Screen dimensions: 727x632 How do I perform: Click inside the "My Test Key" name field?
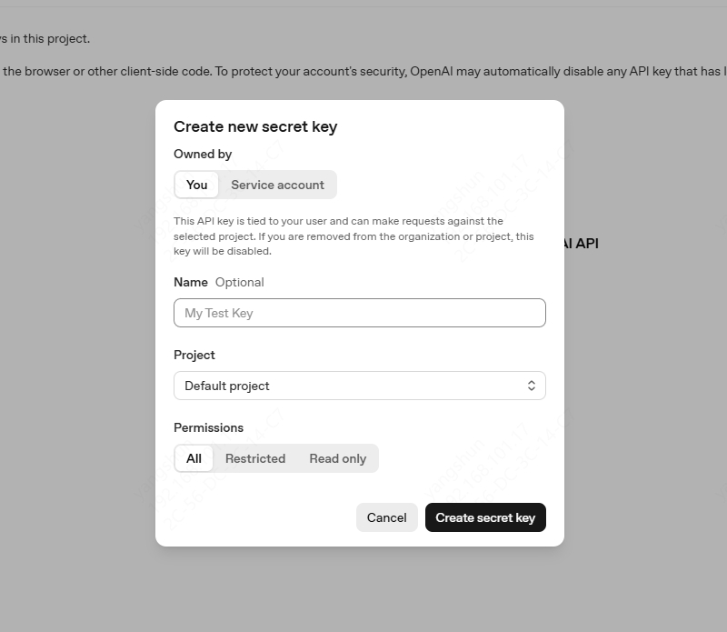pos(359,313)
